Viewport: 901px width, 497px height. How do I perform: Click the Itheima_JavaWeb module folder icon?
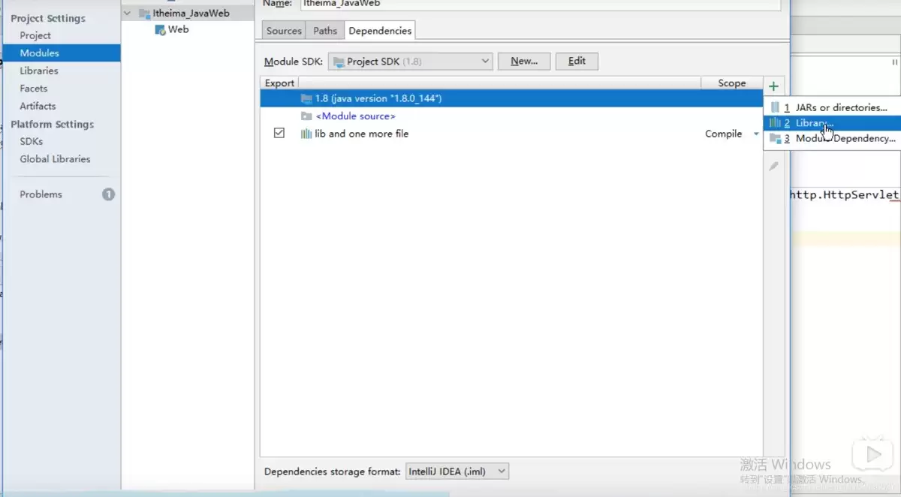(x=145, y=13)
